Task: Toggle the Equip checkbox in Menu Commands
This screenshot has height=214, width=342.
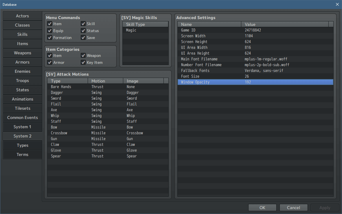Action: pos(50,31)
